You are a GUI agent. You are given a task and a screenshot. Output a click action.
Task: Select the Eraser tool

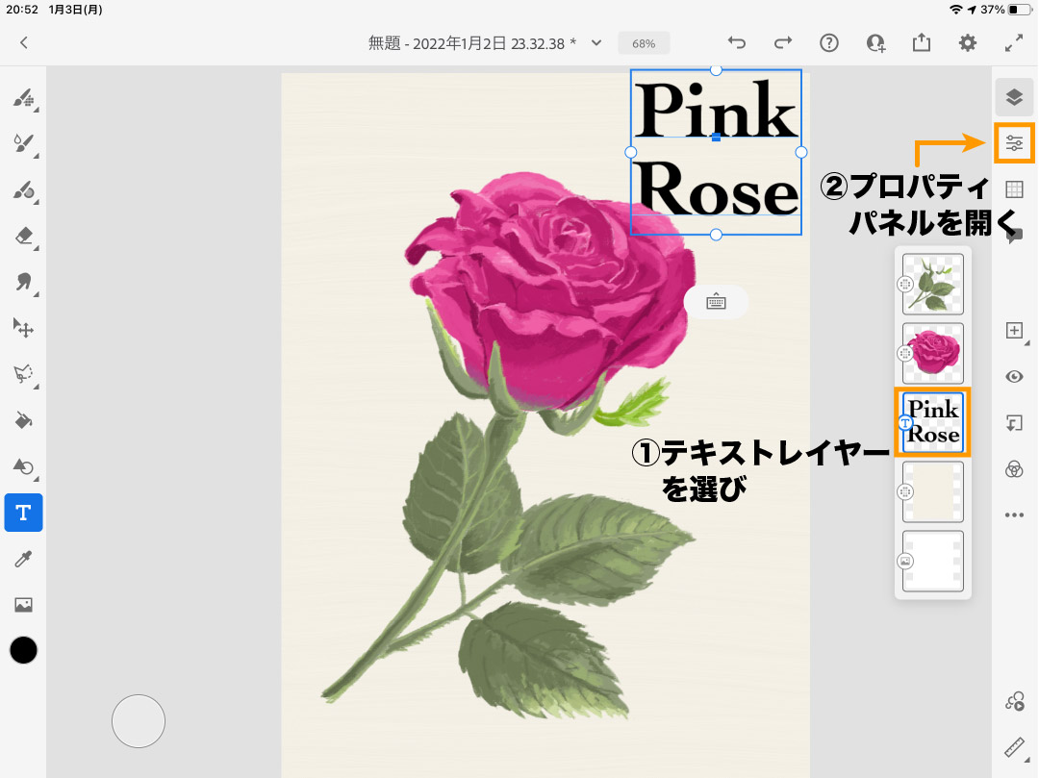23,237
